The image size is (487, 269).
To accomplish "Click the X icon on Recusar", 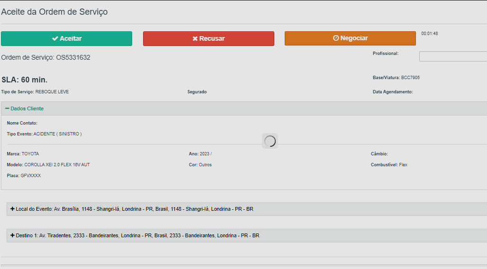I will pos(195,38).
